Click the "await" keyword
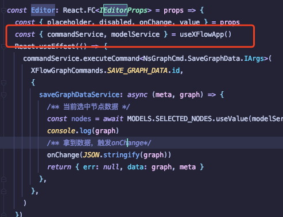The image size is (283, 217). tap(113, 119)
